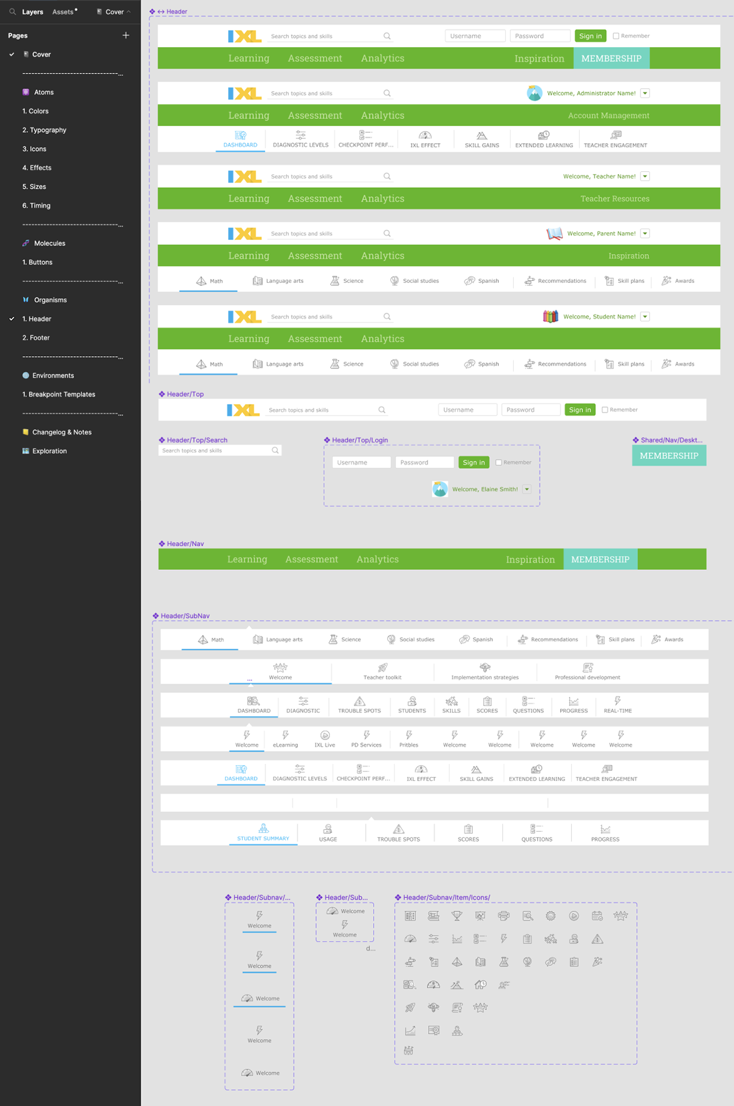
Task: Select the Implementation strategies icon
Action: 485,667
